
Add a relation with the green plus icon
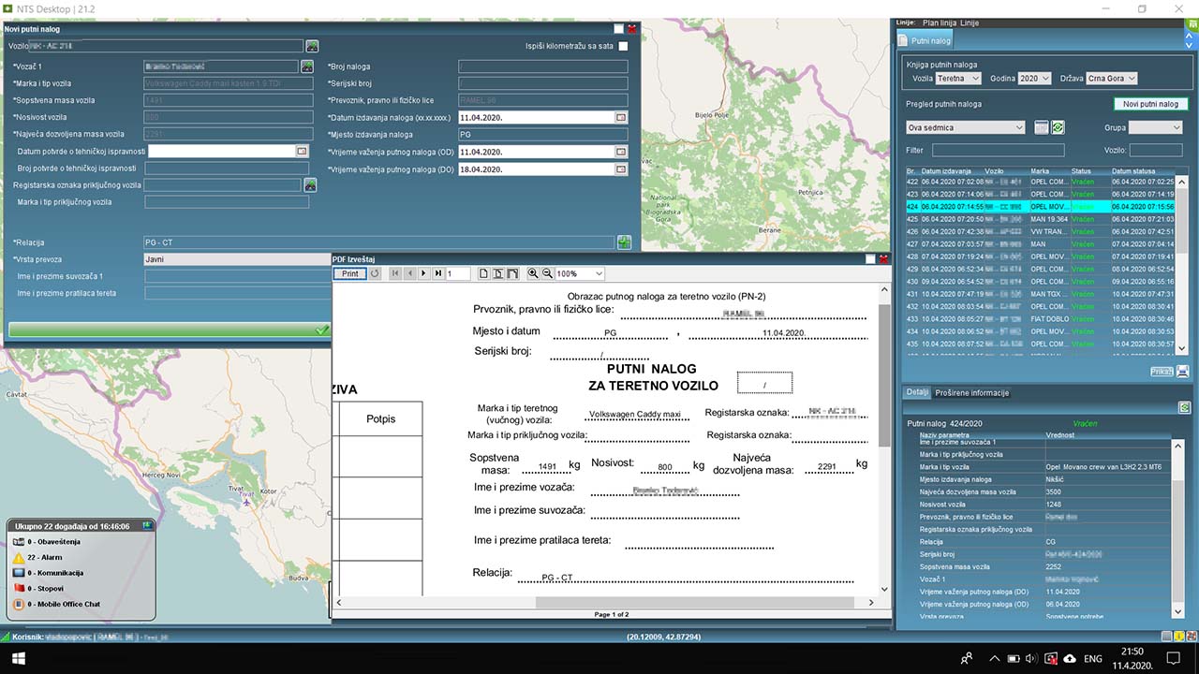click(624, 242)
